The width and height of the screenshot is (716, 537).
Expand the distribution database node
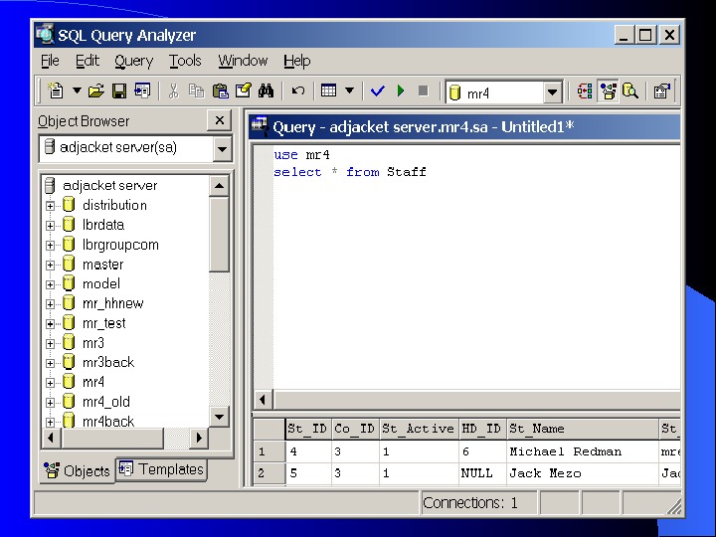coord(51,206)
